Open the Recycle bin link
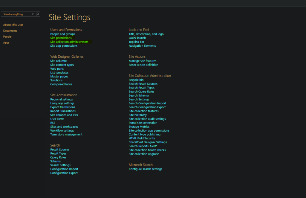The width and height of the screenshot is (306, 198). pyautogui.click(x=136, y=80)
